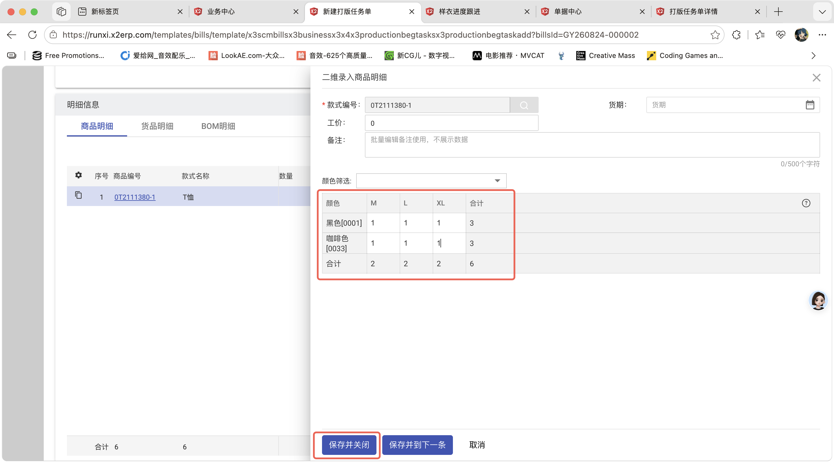This screenshot has height=463, width=834.
Task: Click the 保存并关闭 button
Action: click(349, 444)
